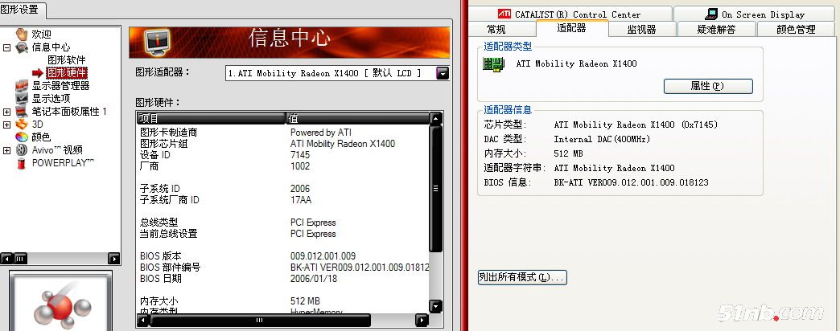Click the 3D cube icon

(x=22, y=125)
